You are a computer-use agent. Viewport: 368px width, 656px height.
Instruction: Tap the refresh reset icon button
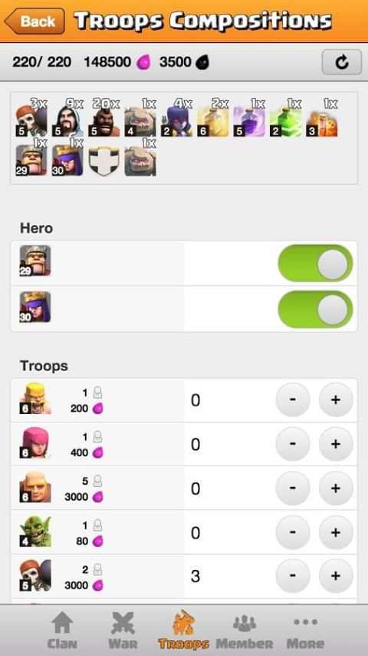tap(341, 62)
